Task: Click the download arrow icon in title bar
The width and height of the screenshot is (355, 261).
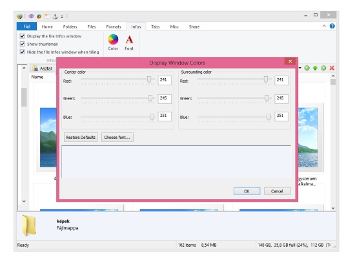Action: (x=55, y=16)
